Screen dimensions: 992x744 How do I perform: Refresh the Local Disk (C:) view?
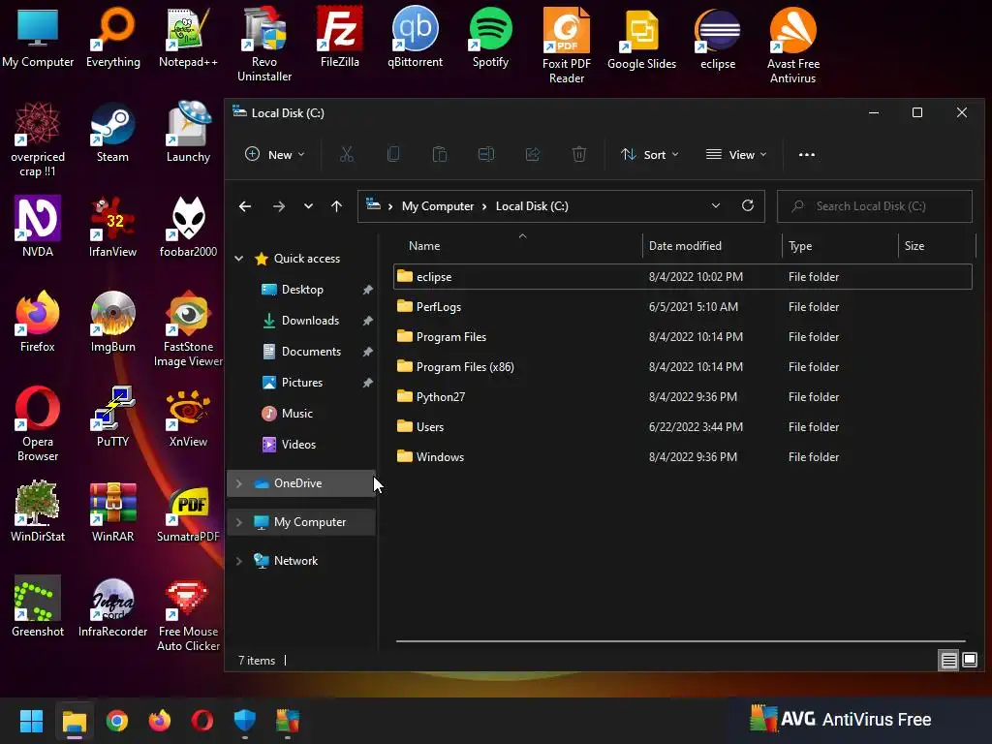pos(748,205)
